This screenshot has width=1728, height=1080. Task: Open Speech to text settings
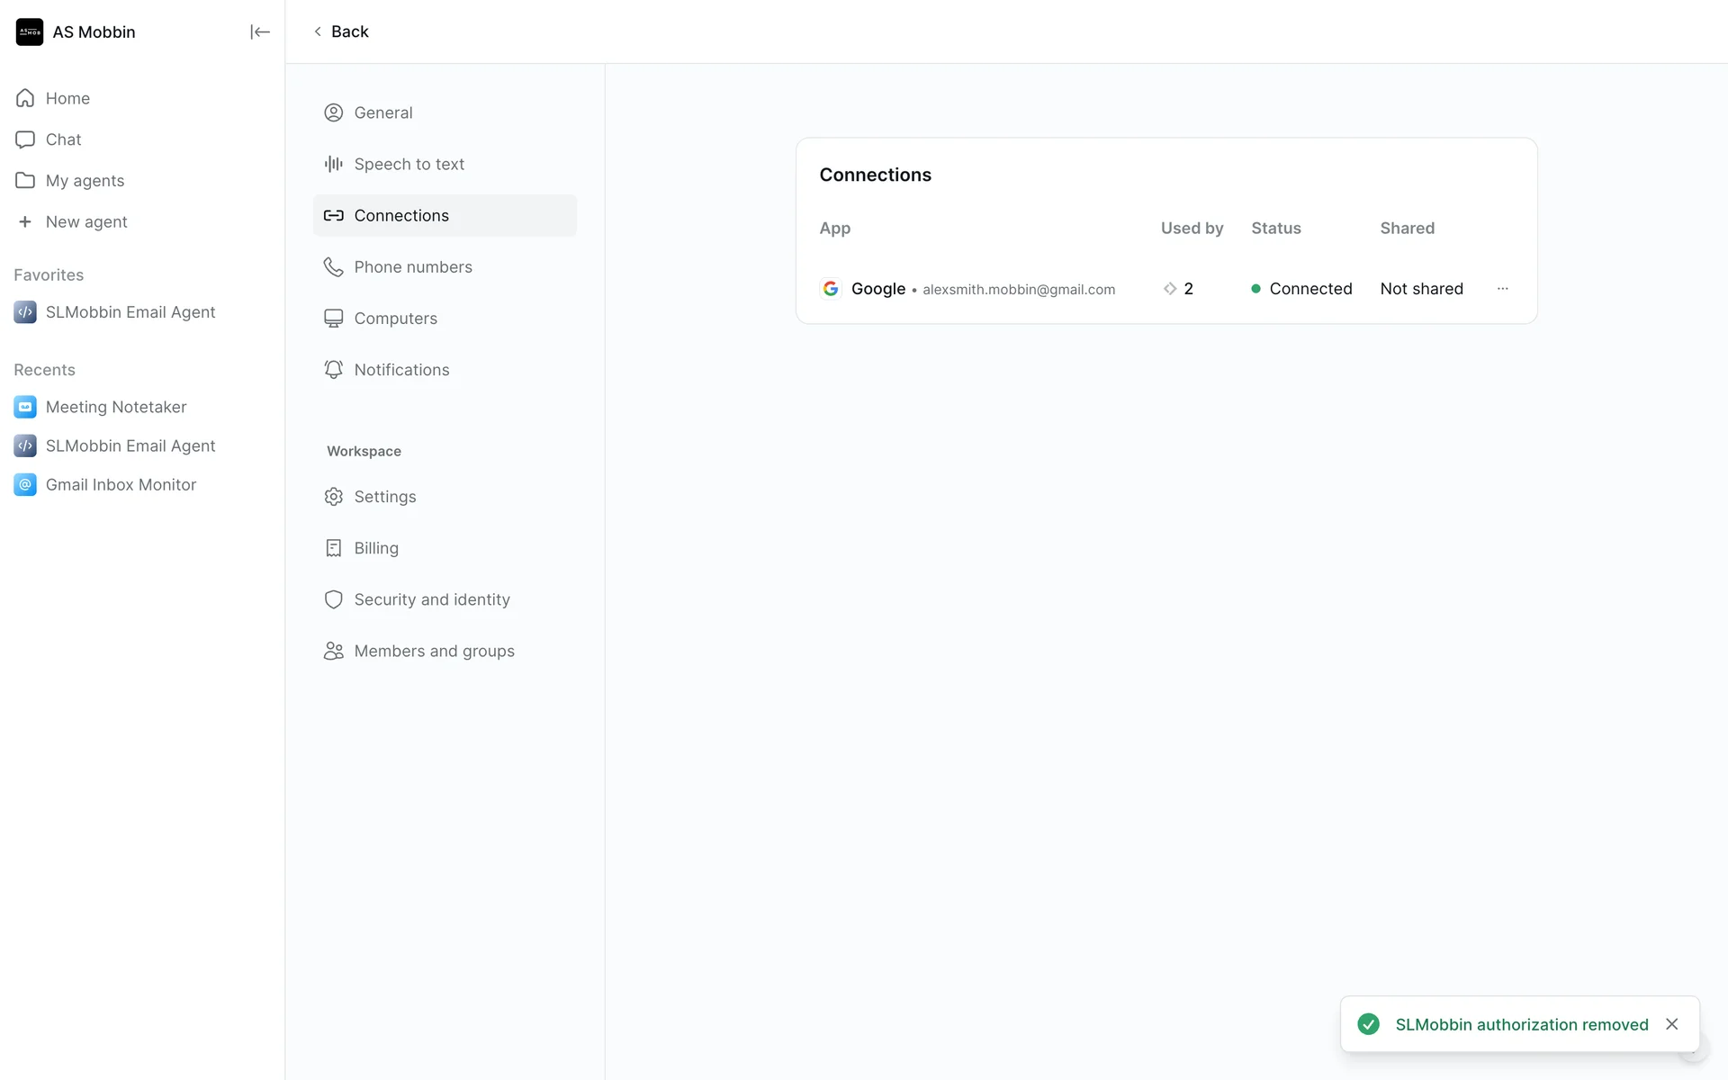409,164
